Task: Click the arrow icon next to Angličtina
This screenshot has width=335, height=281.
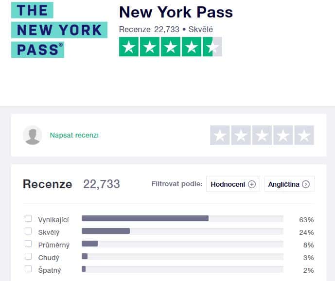Action: (x=306, y=184)
